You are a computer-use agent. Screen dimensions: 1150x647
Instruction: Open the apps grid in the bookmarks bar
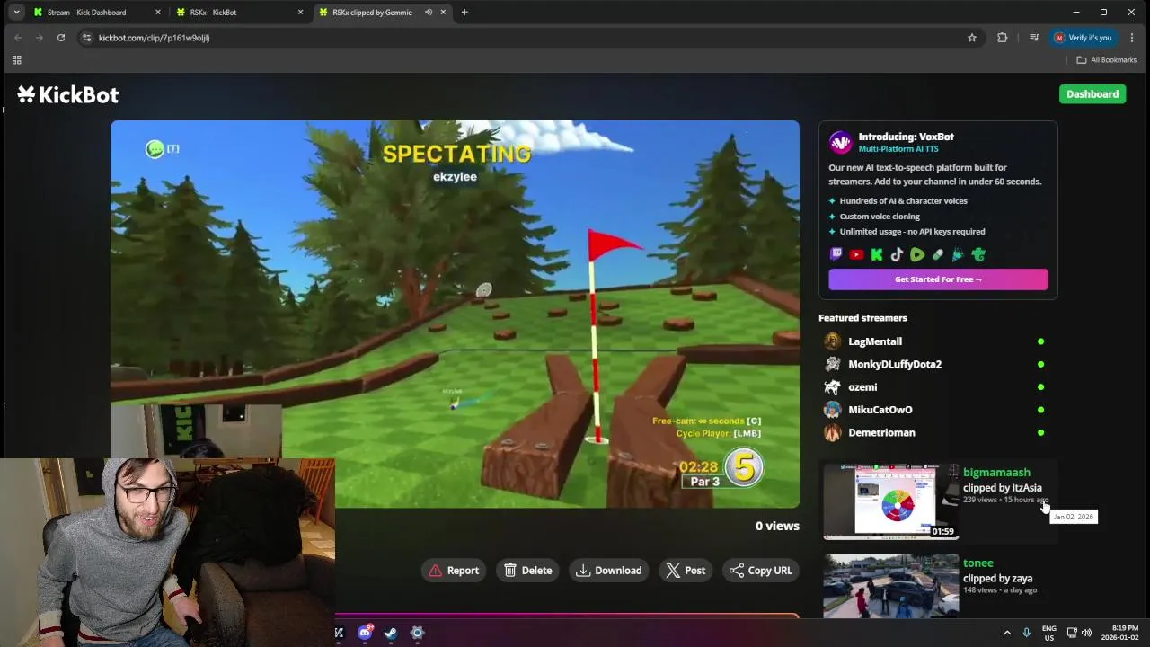[16, 60]
